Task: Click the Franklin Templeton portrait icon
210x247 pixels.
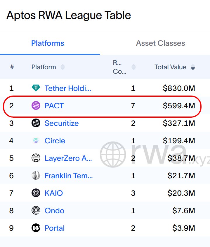Action: coord(36,176)
